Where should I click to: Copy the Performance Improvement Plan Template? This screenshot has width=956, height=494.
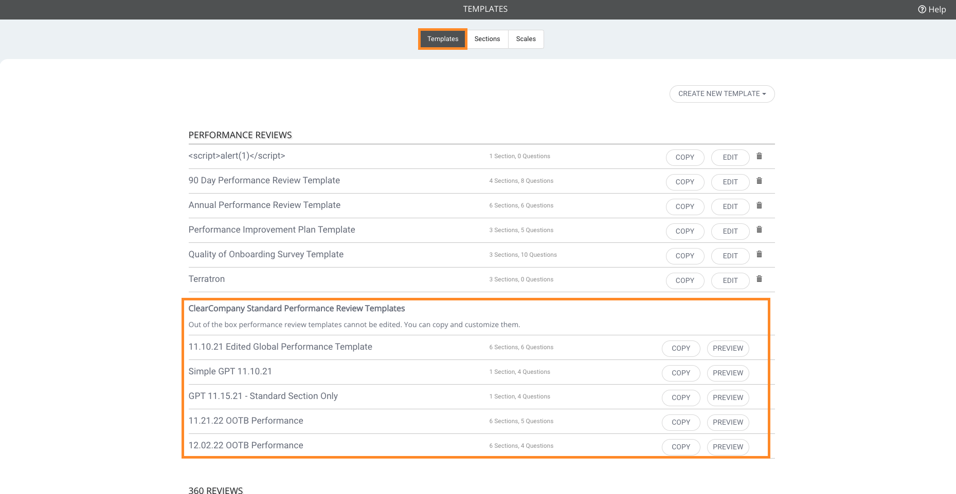[x=685, y=232]
